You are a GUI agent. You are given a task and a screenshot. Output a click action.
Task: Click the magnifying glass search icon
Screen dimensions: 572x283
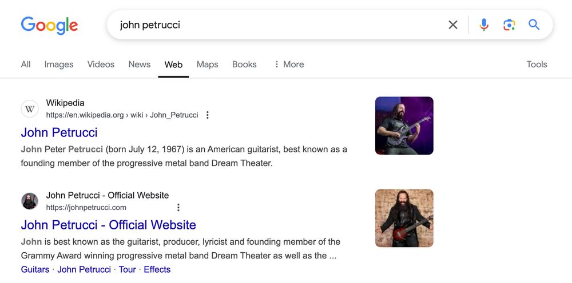coord(534,25)
